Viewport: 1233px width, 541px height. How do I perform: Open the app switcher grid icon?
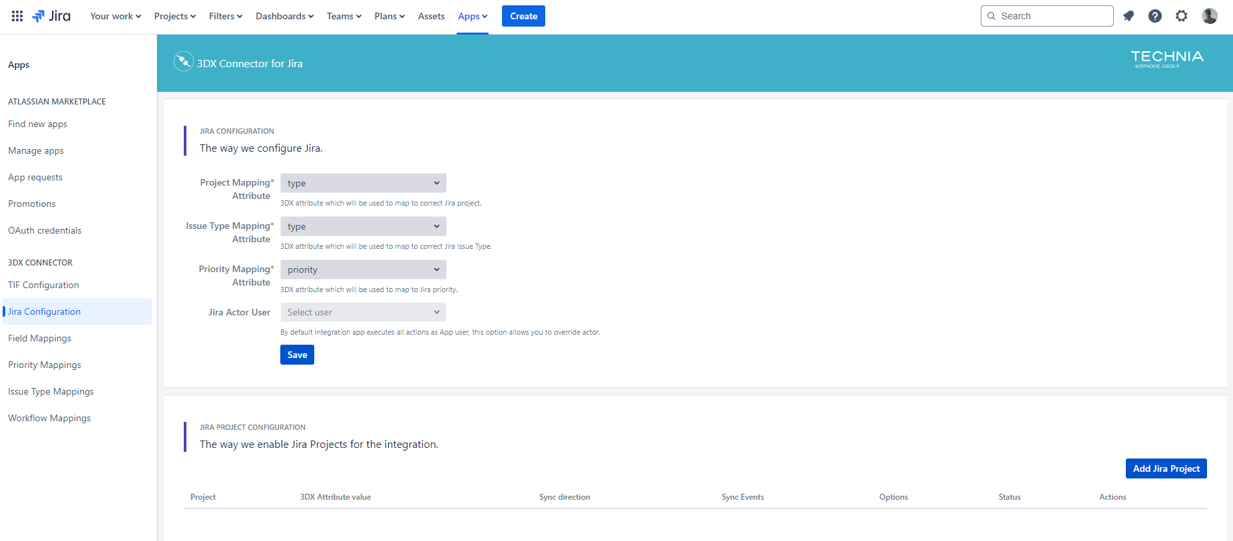(x=17, y=16)
